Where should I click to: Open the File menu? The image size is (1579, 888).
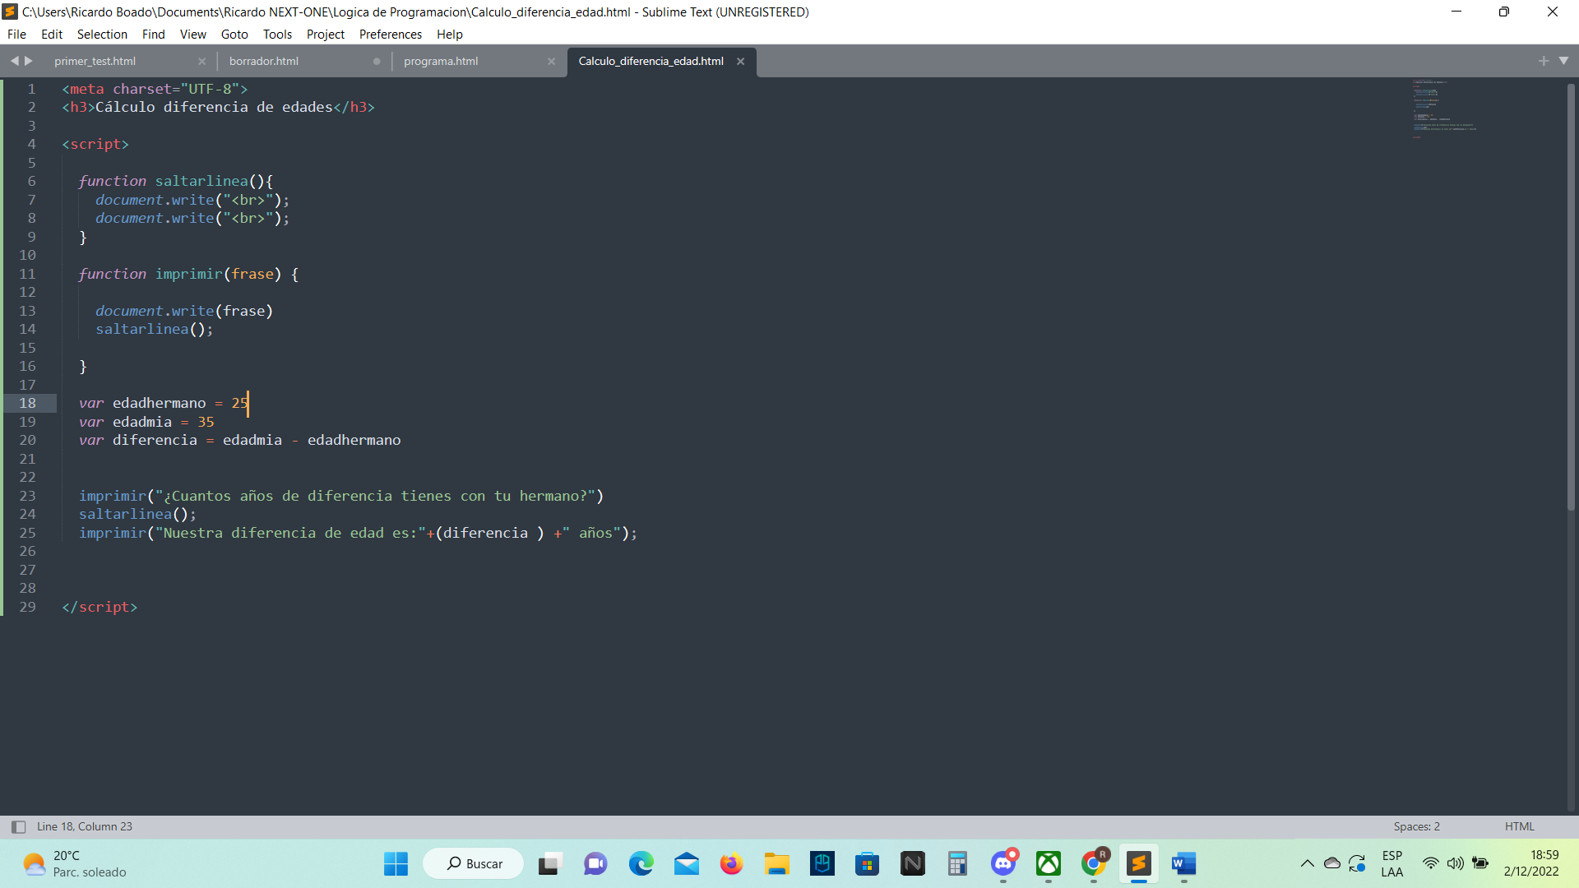click(x=16, y=35)
